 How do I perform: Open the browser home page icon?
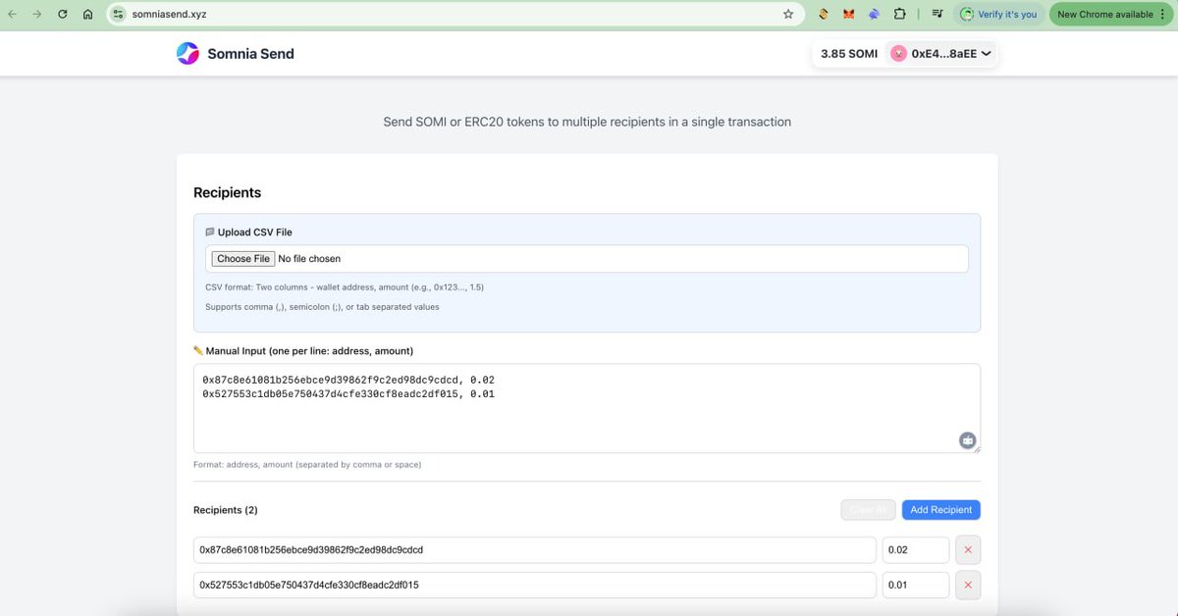(x=88, y=15)
